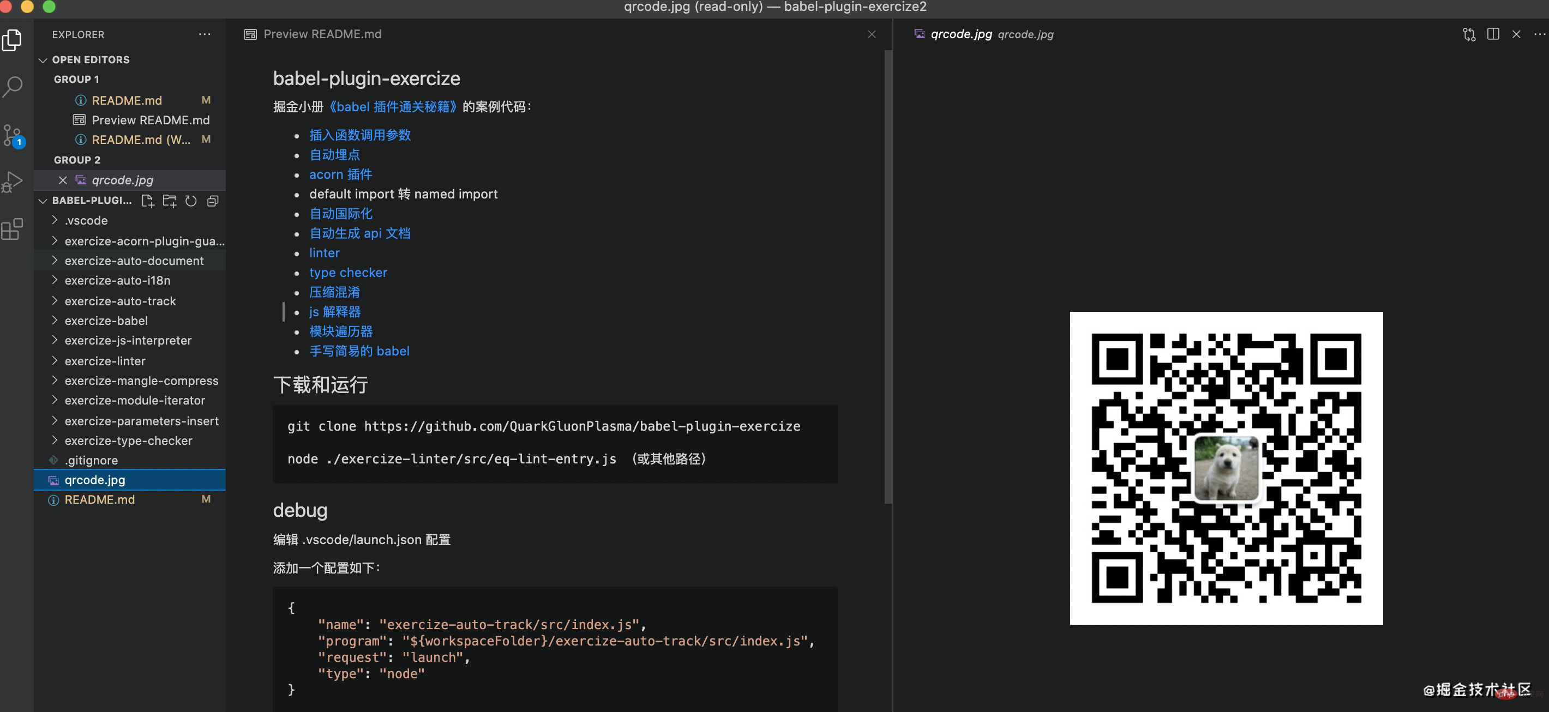Expand the exercize-auto-track folder
This screenshot has width=1549, height=712.
(120, 301)
